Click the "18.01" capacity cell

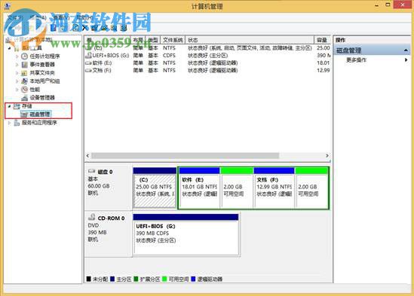pyautogui.click(x=324, y=63)
